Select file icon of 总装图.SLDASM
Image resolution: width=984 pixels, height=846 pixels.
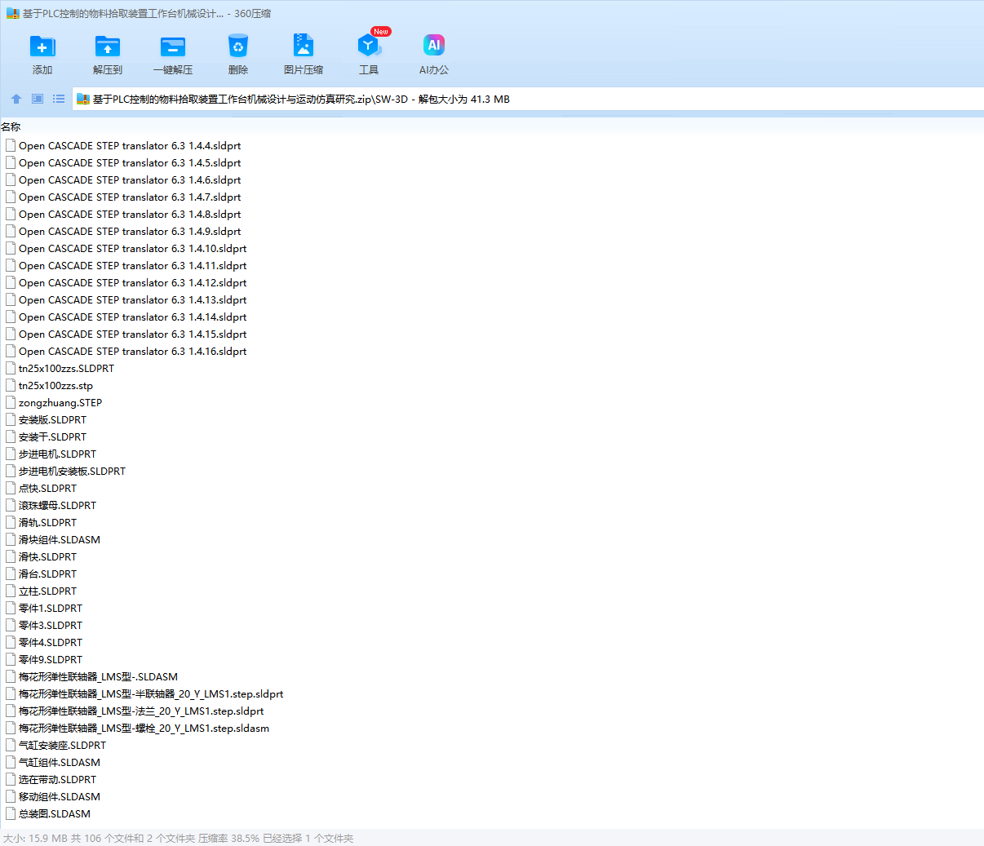(x=11, y=813)
